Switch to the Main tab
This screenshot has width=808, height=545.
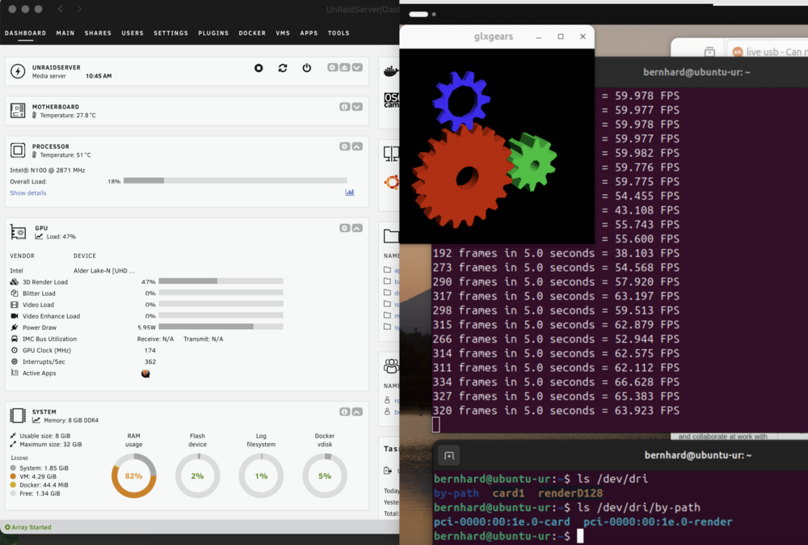[x=65, y=33]
